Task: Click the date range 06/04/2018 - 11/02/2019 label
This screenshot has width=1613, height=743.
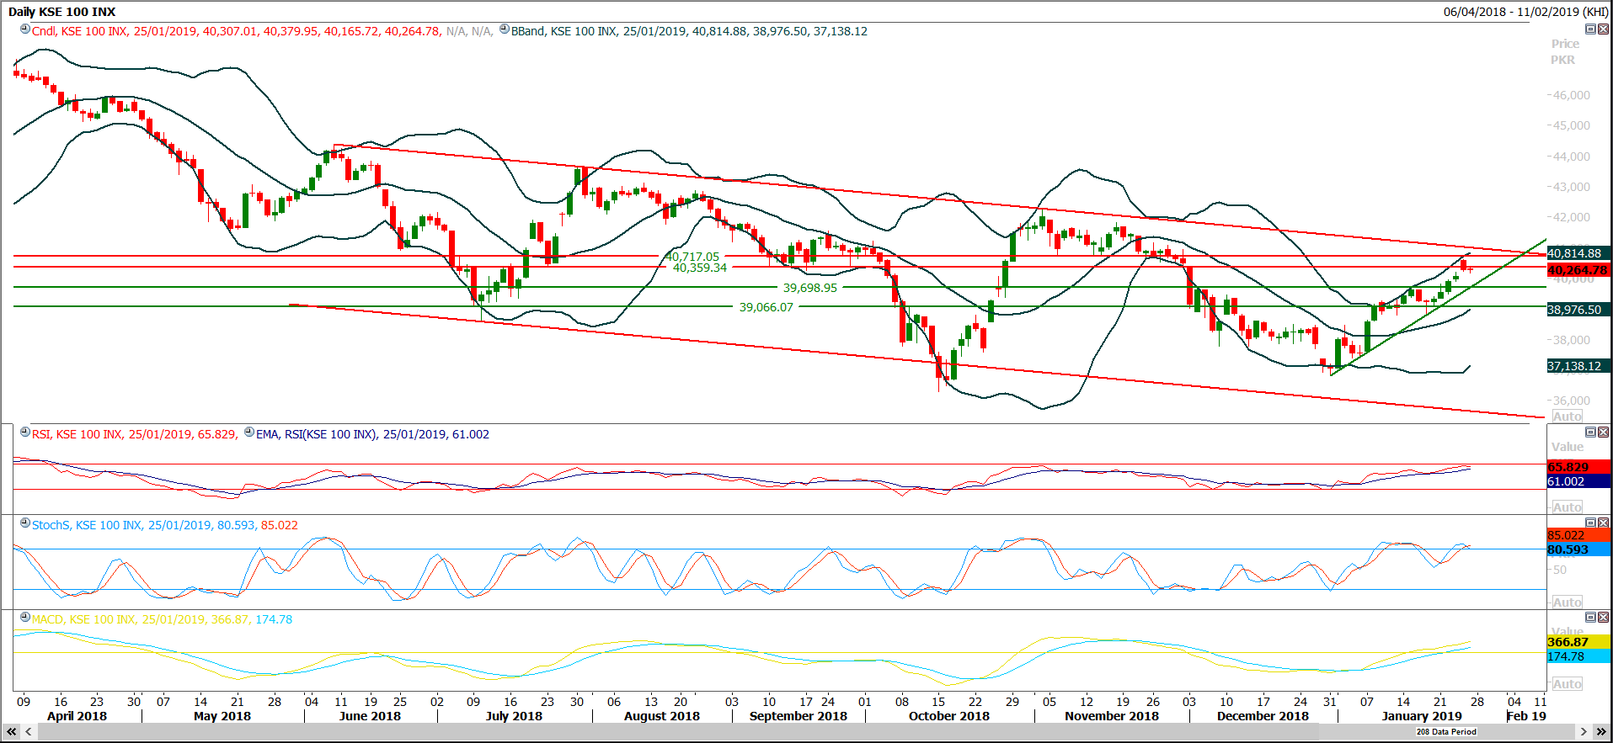Action: click(x=1525, y=12)
